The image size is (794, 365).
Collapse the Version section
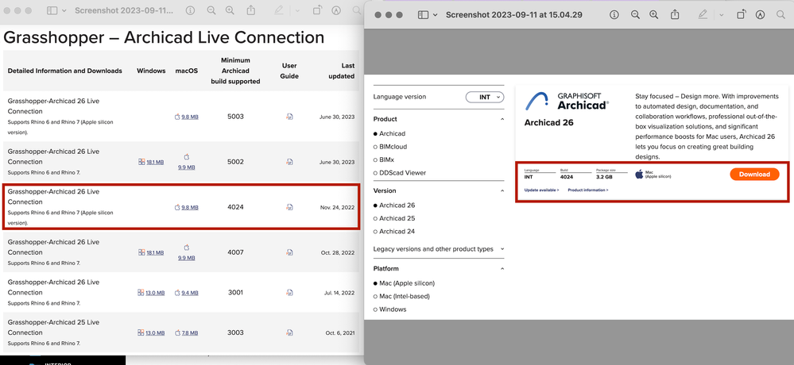coord(502,191)
